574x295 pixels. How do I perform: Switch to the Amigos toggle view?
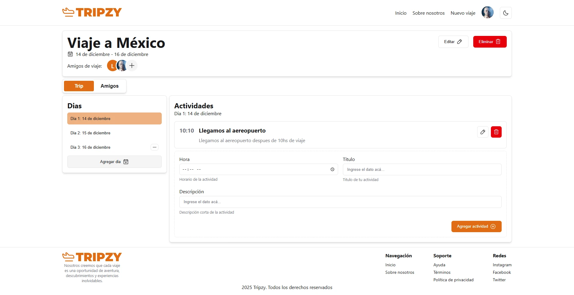tap(109, 86)
